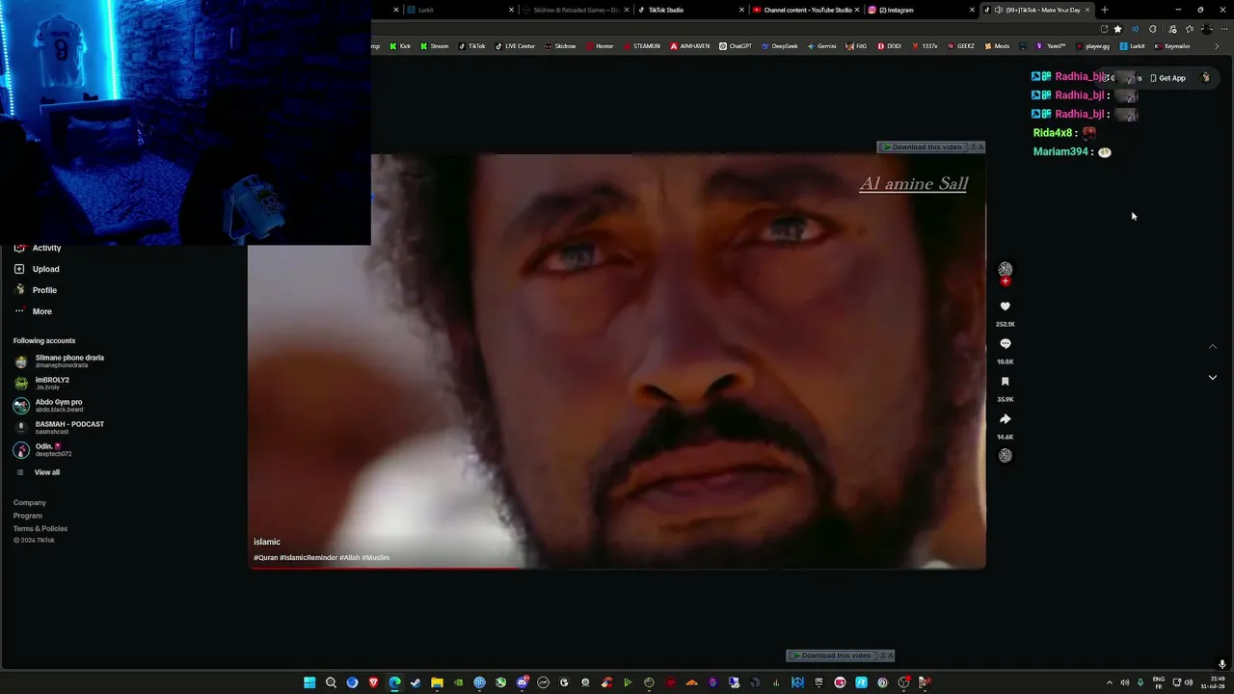Open the Slimane phone draria account
The width and height of the screenshot is (1234, 694).
click(x=59, y=360)
